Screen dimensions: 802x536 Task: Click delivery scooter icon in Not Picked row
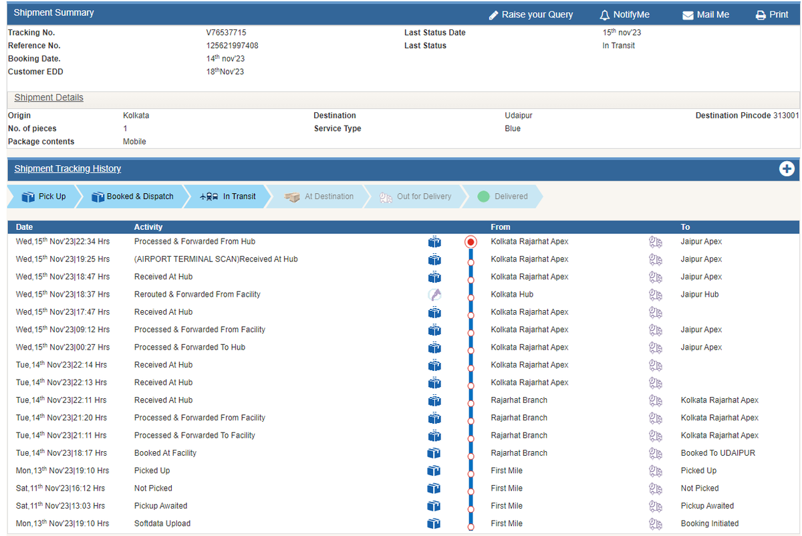[656, 489]
